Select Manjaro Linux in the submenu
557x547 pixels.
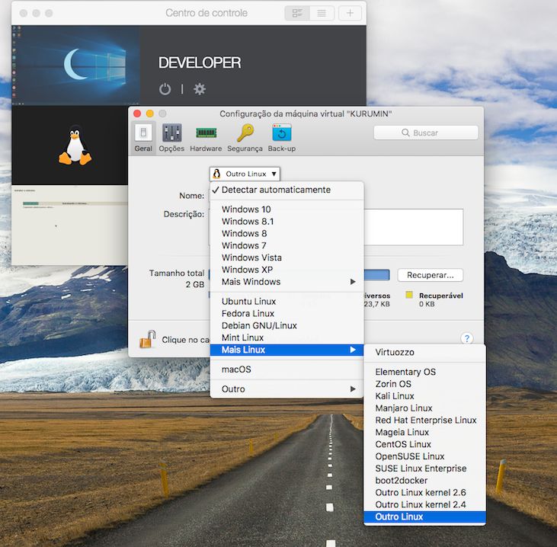[425, 408]
